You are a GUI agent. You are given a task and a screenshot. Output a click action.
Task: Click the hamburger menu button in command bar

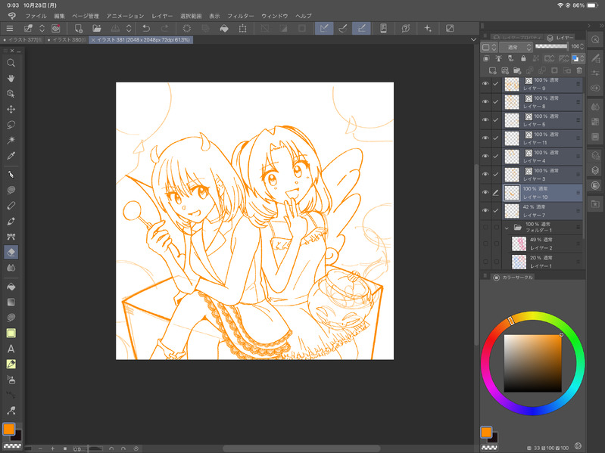pyautogui.click(x=10, y=28)
